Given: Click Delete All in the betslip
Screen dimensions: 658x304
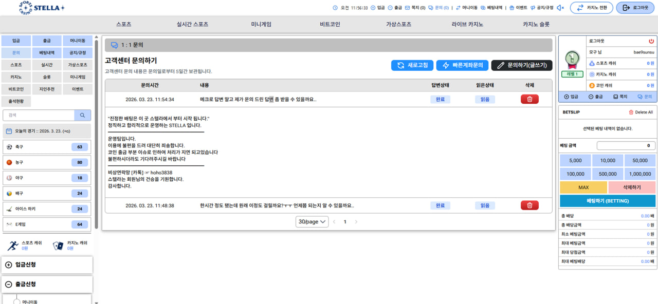Looking at the screenshot, I should [x=641, y=112].
